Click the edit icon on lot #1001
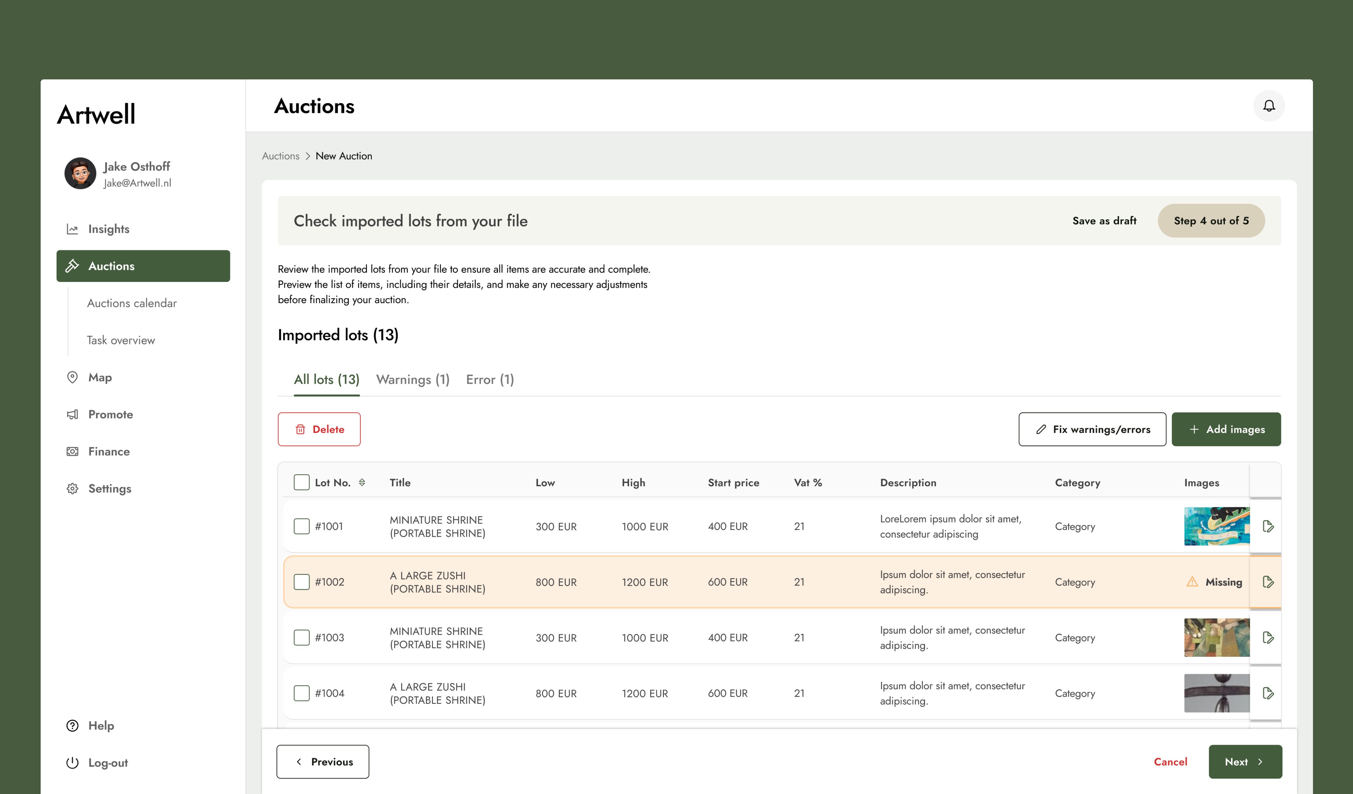The height and width of the screenshot is (794, 1353). 1268,526
